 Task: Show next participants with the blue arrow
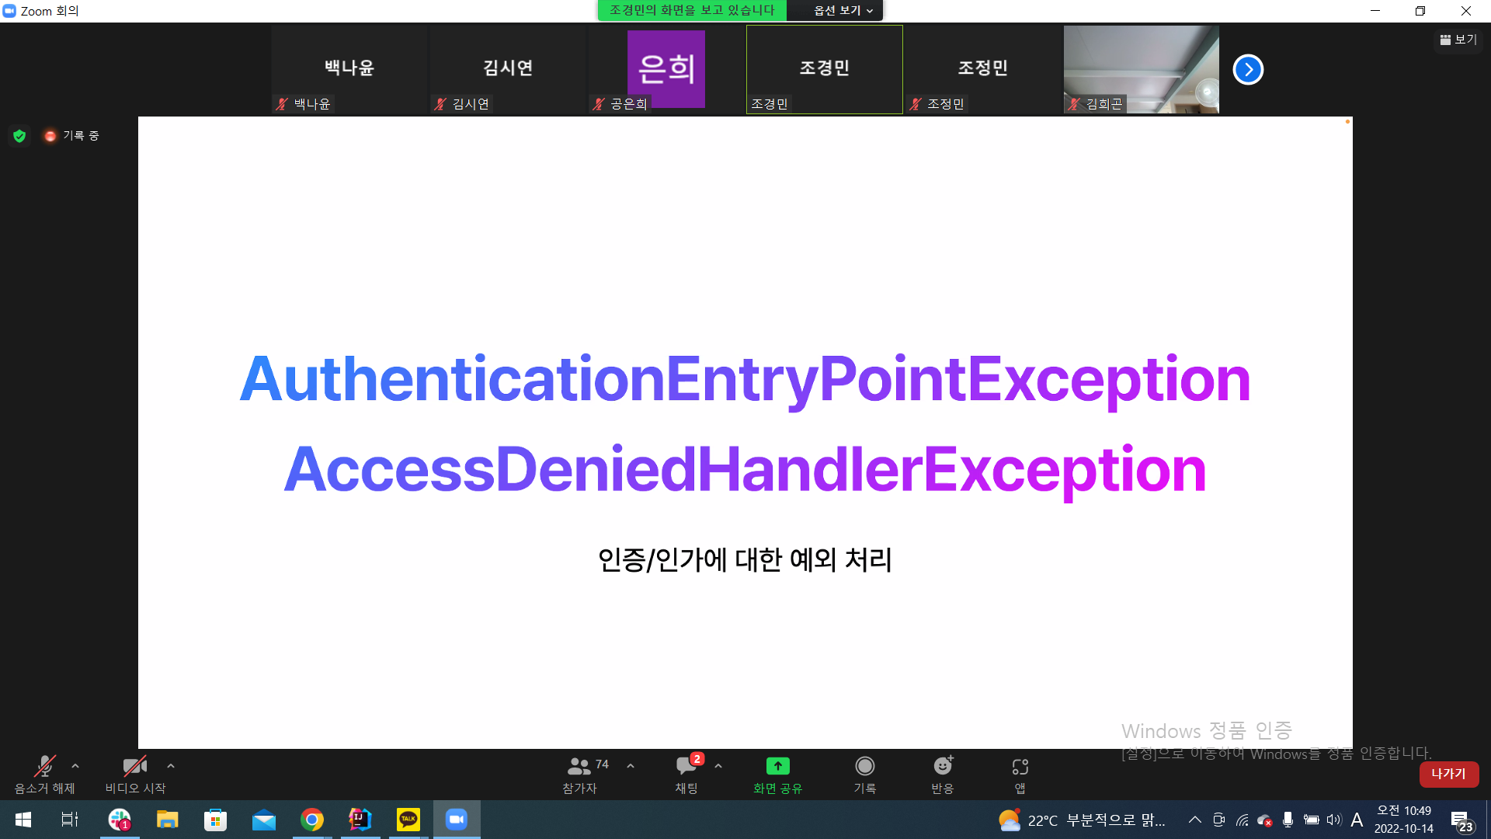tap(1248, 70)
